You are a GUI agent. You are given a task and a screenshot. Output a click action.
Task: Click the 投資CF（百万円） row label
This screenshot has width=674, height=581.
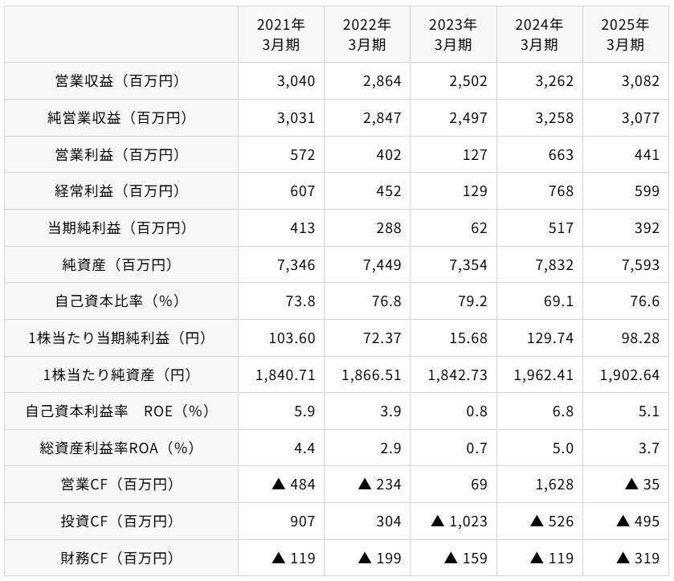click(121, 522)
